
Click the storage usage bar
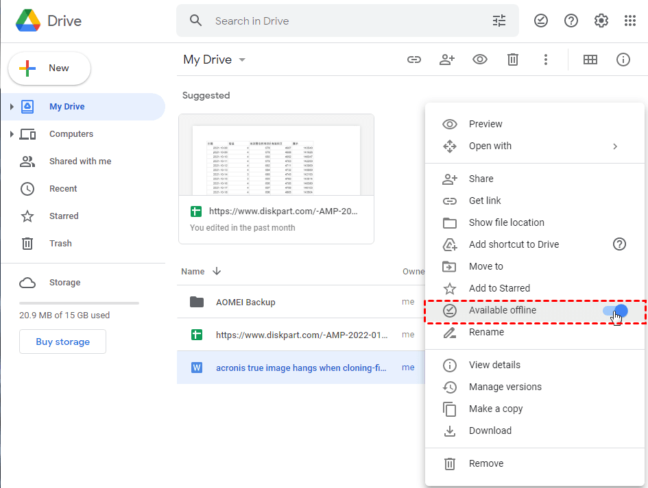pyautogui.click(x=79, y=303)
